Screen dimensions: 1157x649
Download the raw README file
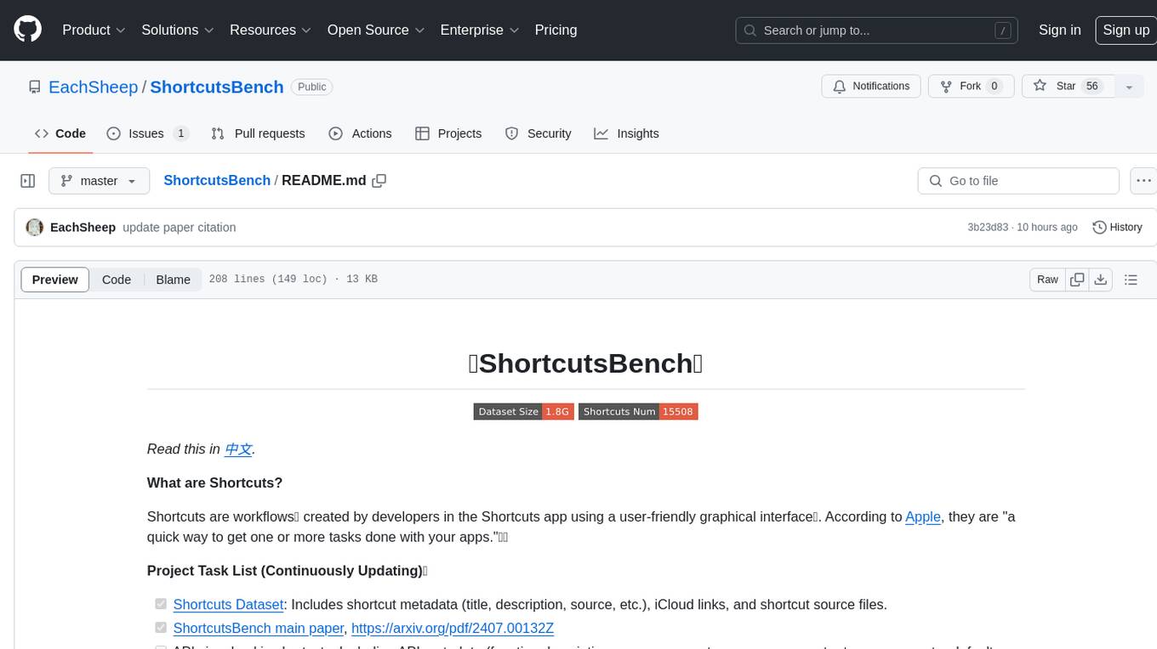(1100, 279)
